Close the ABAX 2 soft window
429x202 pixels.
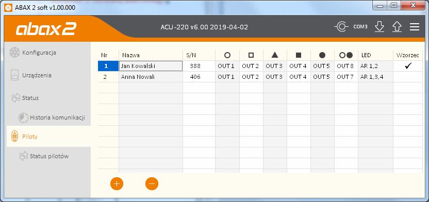412,6
